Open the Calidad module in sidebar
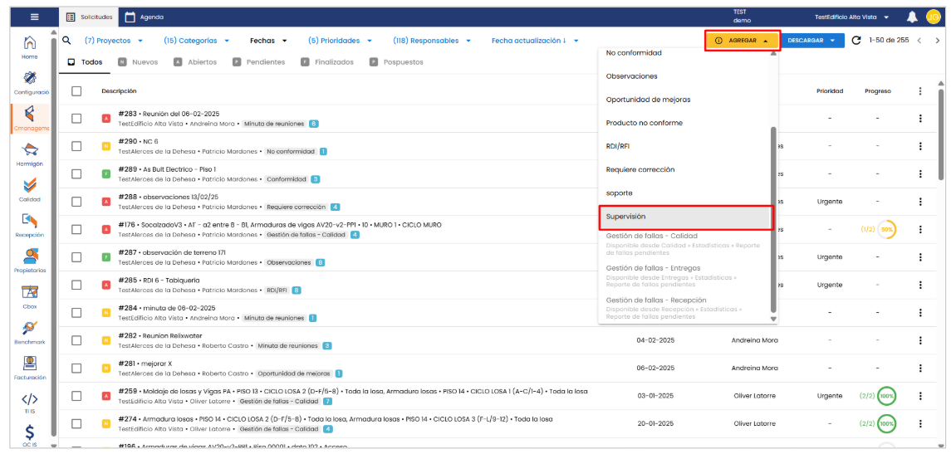Image resolution: width=951 pixels, height=454 pixels. (30, 188)
